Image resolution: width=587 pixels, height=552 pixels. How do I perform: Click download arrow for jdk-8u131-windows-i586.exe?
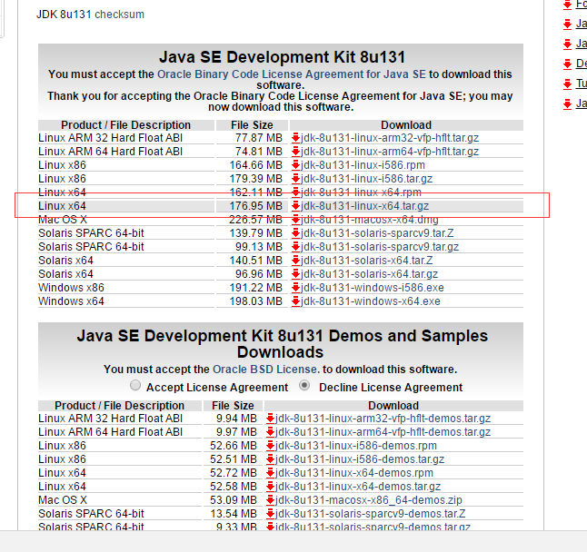[295, 288]
